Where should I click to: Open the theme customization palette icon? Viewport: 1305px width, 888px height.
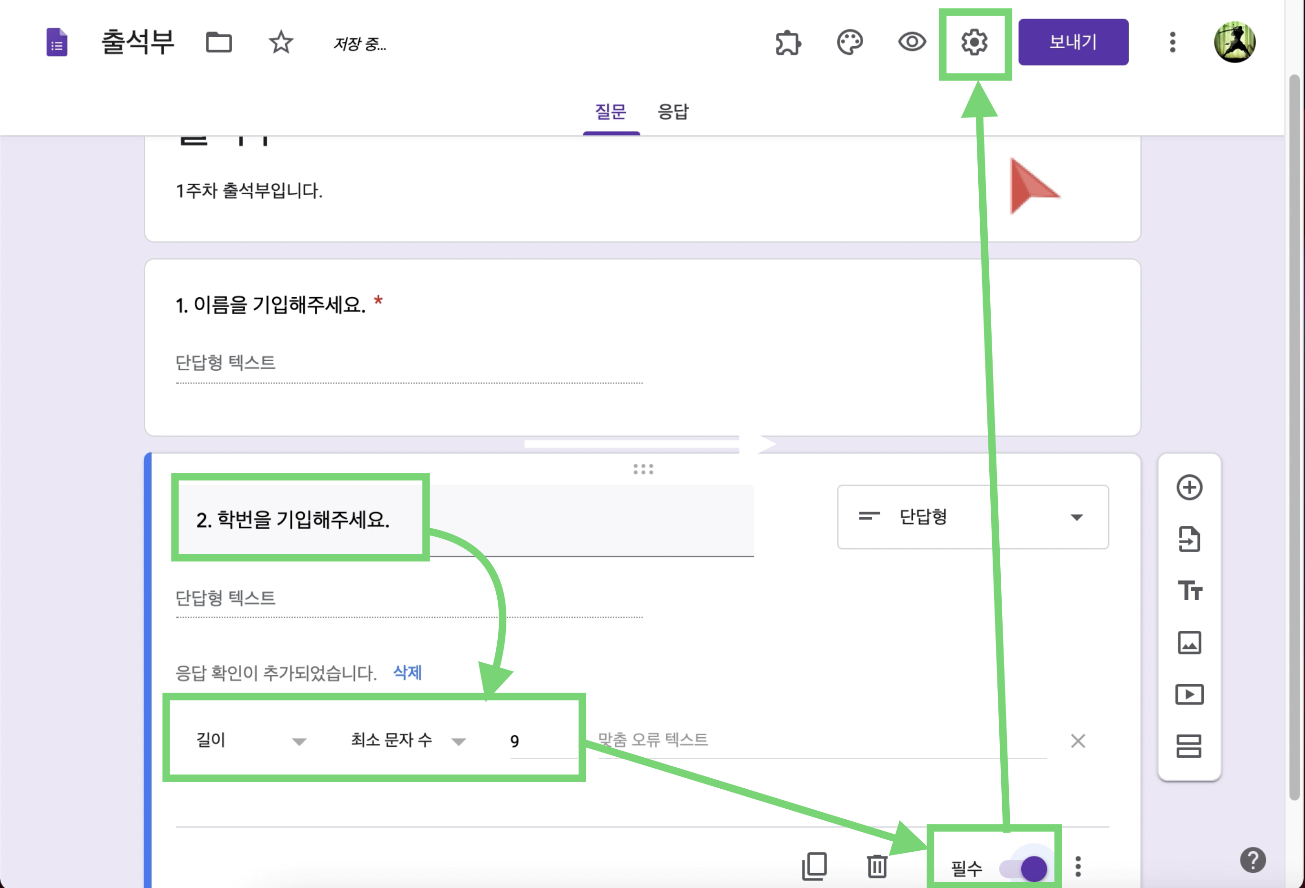850,42
